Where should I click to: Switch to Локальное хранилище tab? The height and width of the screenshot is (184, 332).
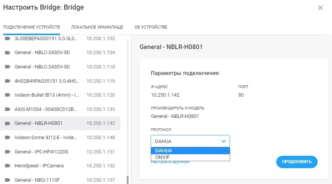coord(97,27)
